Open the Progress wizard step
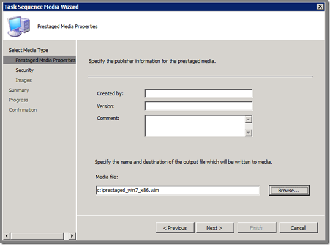This screenshot has width=330, height=245. pos(18,100)
